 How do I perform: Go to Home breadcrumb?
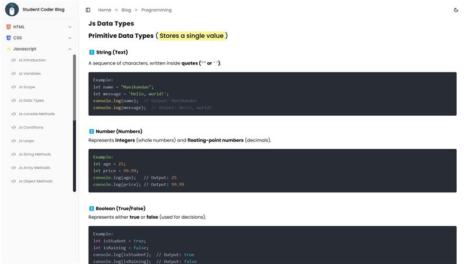pyautogui.click(x=105, y=10)
